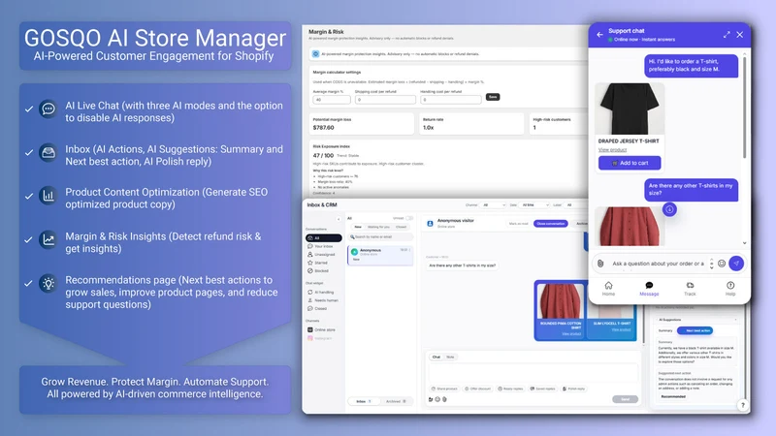Go back using Support chat arrow
Screen dimensions: 776x436
click(x=599, y=35)
